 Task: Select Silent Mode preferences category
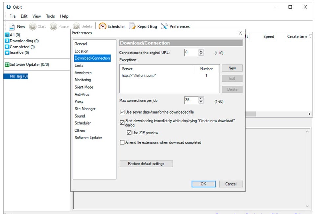click(84, 87)
